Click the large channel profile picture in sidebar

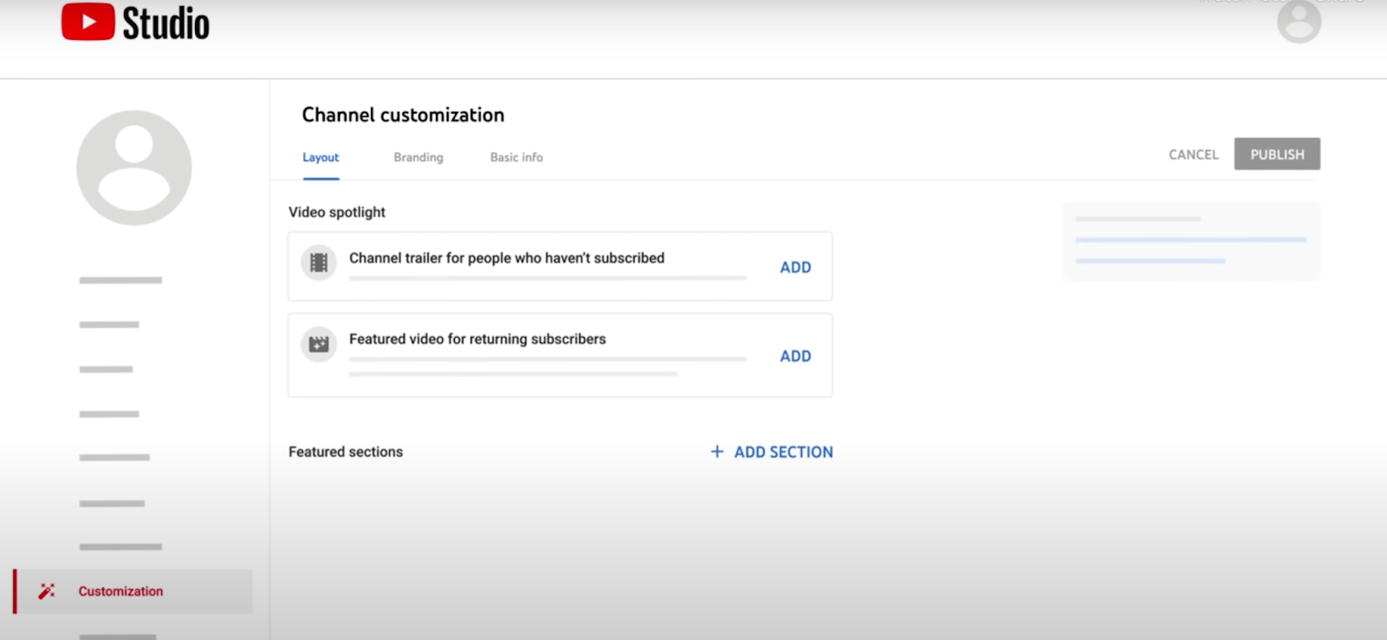(134, 167)
